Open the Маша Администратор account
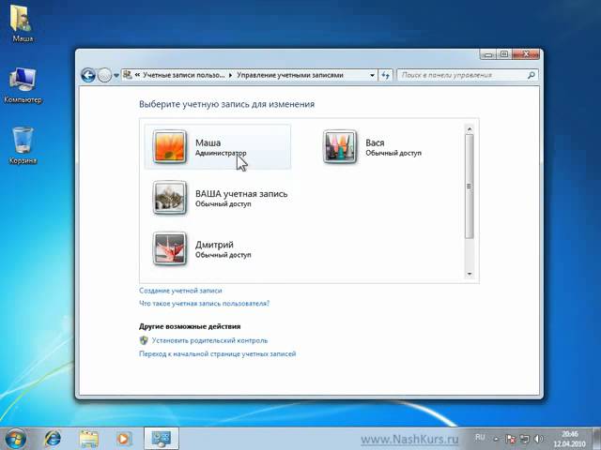 tap(217, 146)
